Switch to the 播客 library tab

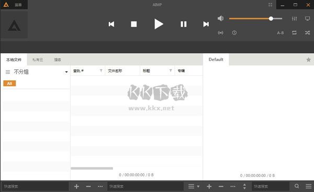[58, 59]
